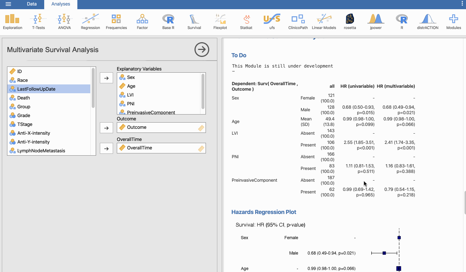Switch to the Data tab

point(32,4)
